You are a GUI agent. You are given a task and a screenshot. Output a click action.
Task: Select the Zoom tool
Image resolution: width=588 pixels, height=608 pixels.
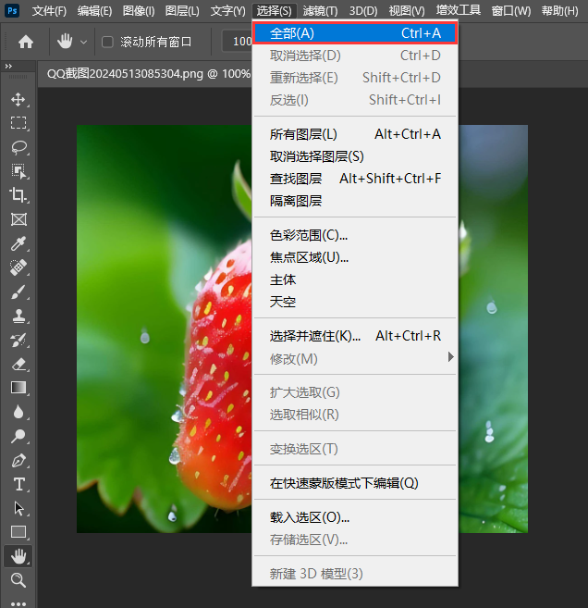point(18,580)
